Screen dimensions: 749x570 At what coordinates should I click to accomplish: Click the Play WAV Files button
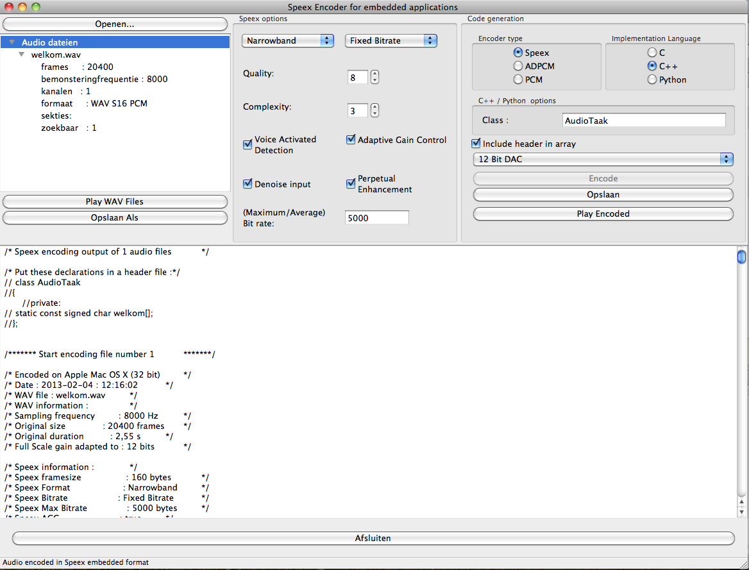click(x=115, y=201)
